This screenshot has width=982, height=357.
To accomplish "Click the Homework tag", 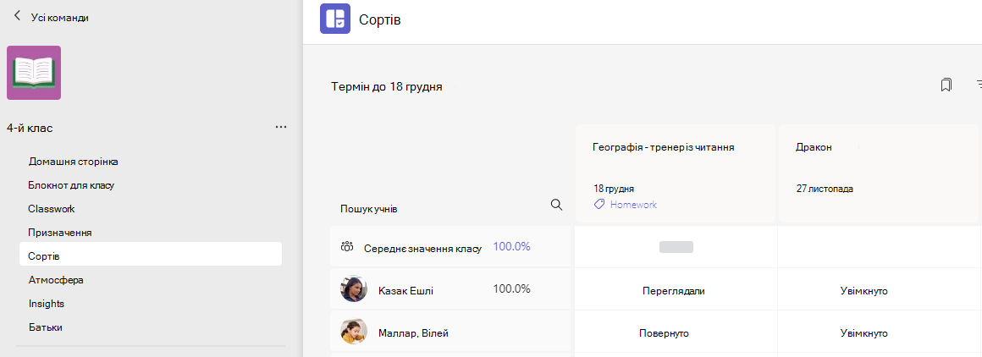I will click(x=625, y=205).
